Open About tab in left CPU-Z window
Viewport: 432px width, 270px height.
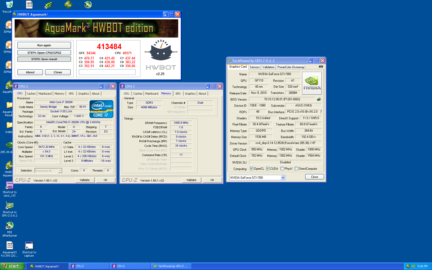pos(96,94)
